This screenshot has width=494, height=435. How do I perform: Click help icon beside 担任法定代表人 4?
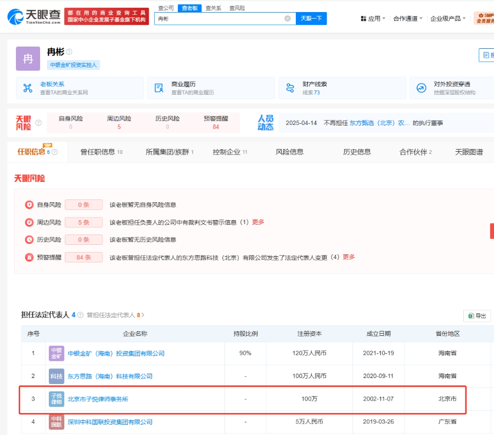[x=80, y=315]
